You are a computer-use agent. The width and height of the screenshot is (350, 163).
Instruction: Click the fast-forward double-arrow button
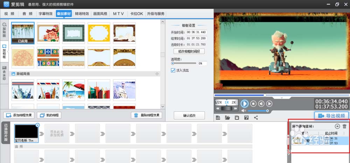point(235,108)
